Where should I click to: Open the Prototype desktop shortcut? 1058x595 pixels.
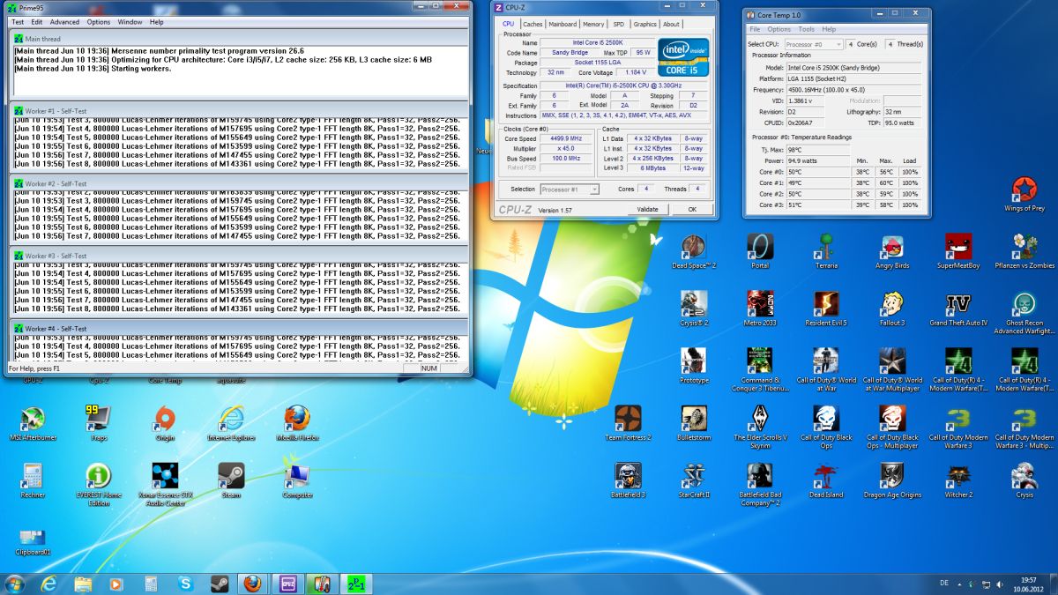(694, 366)
